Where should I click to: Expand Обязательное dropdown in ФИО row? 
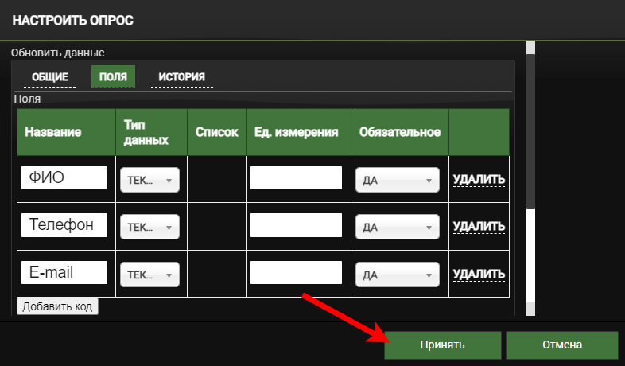pos(398,180)
